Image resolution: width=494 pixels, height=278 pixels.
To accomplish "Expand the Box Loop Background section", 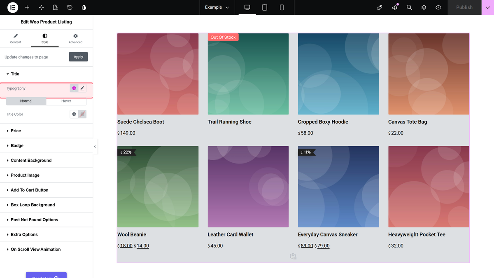I will click(47, 205).
